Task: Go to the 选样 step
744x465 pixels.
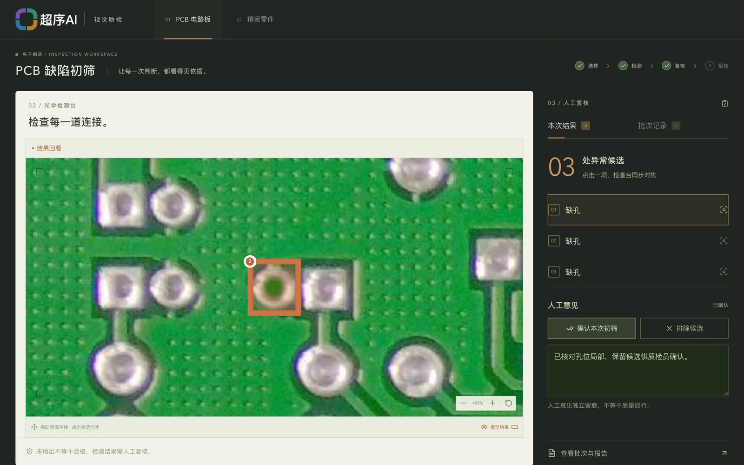Action: (x=587, y=66)
